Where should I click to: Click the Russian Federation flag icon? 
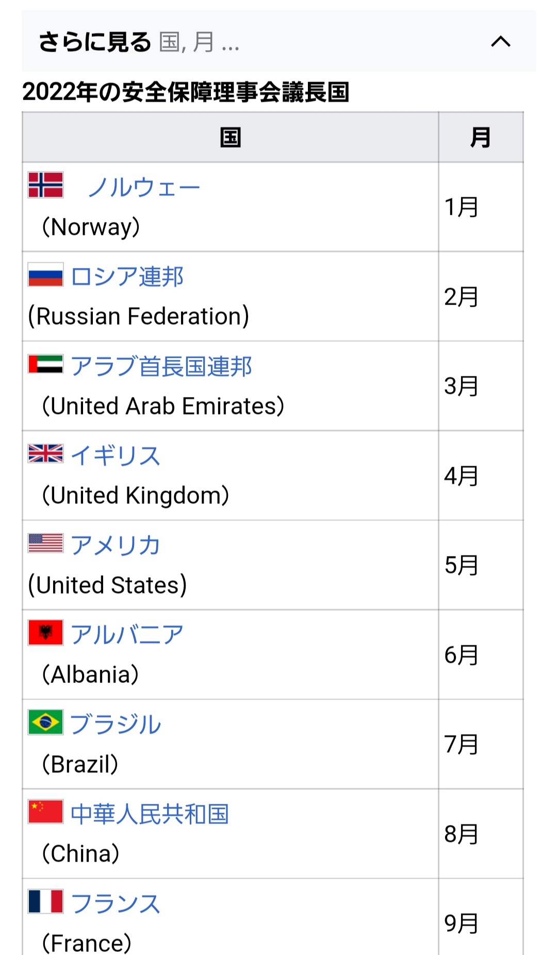click(46, 275)
